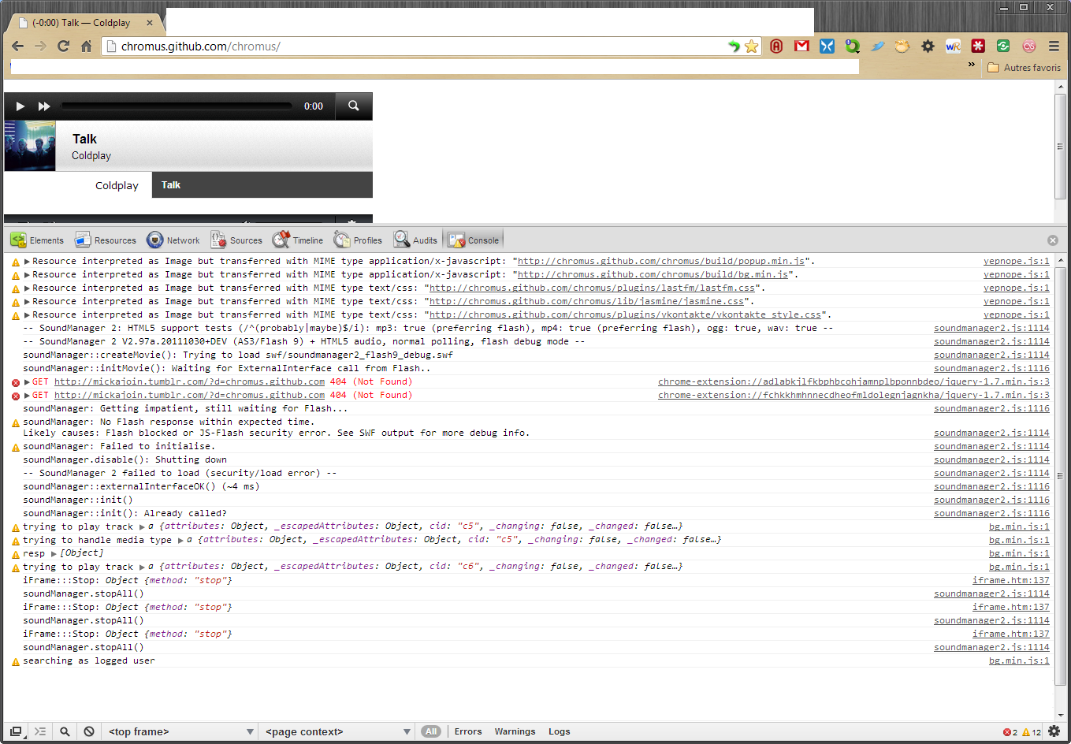The image size is (1071, 744).
Task: Open the Gmail extension icon
Action: (x=801, y=46)
